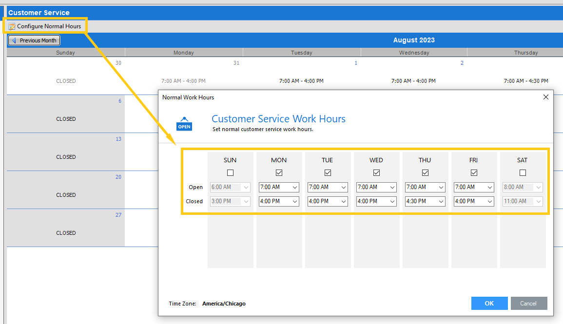
Task: Uncheck the TUE work day checkbox
Action: 328,173
